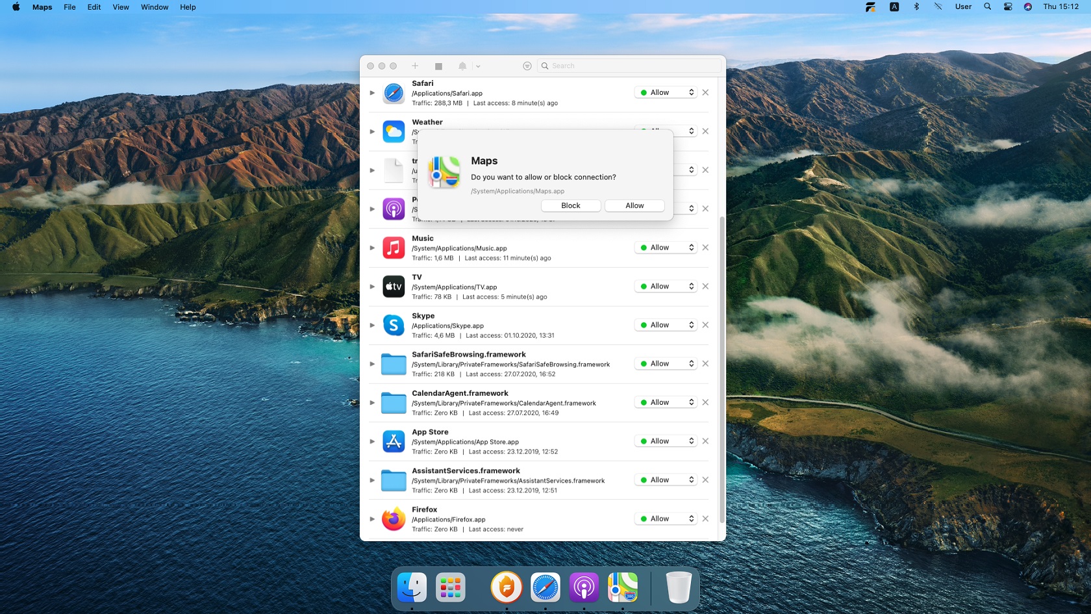Image resolution: width=1091 pixels, height=614 pixels.
Task: Click the Maps icon in the dialog
Action: coord(444,172)
